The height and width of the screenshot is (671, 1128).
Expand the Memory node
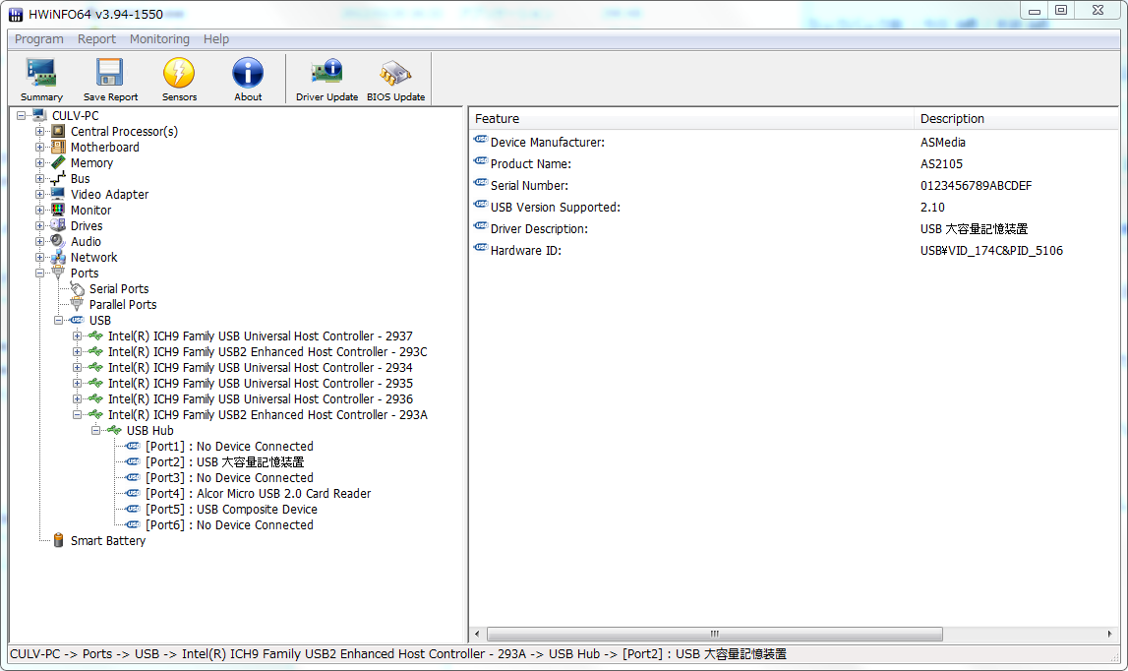(x=39, y=162)
